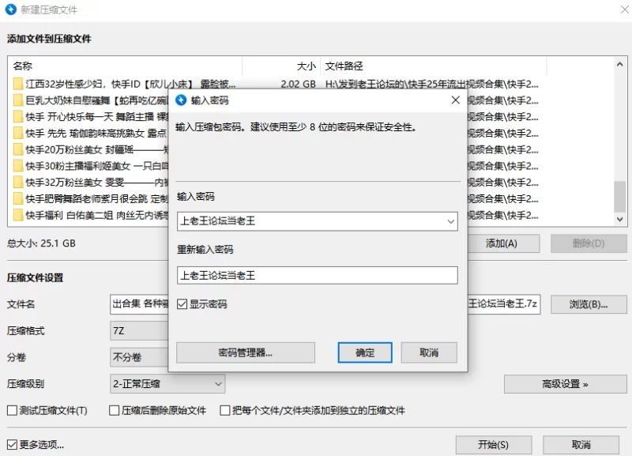This screenshot has height=456, width=632.
Task: Click the 文件名 input field
Action: 139,304
